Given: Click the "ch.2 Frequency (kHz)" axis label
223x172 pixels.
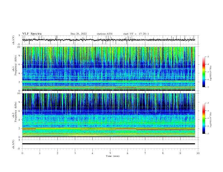Looking at the screenshot, I should click(x=15, y=115).
